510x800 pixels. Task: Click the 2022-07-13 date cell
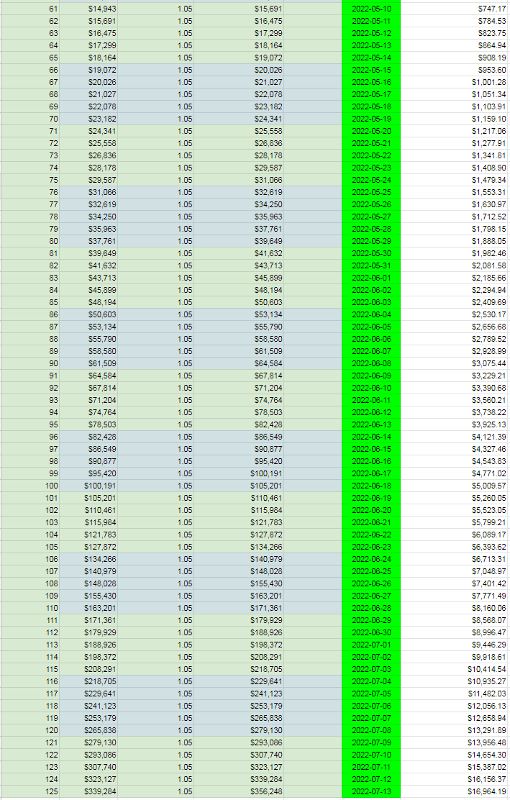point(371,792)
